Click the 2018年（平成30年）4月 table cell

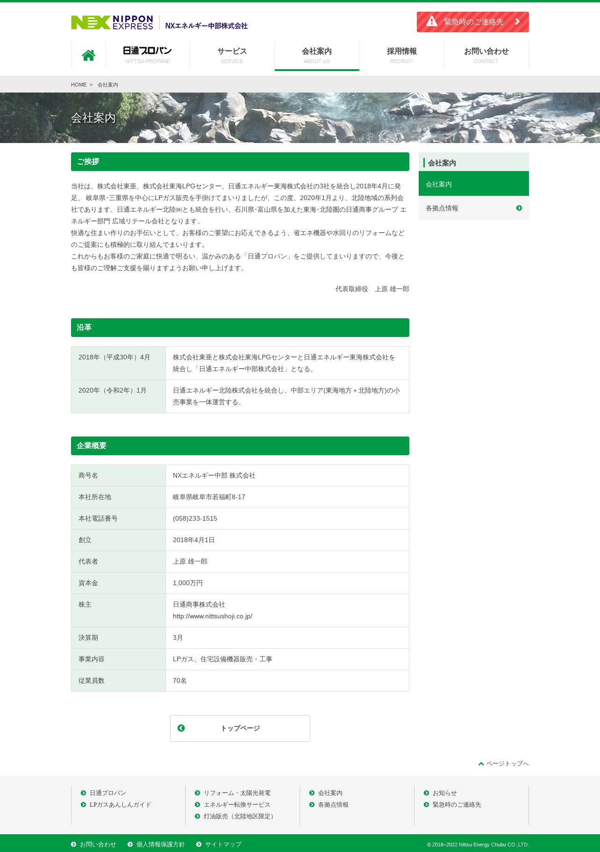tap(118, 363)
